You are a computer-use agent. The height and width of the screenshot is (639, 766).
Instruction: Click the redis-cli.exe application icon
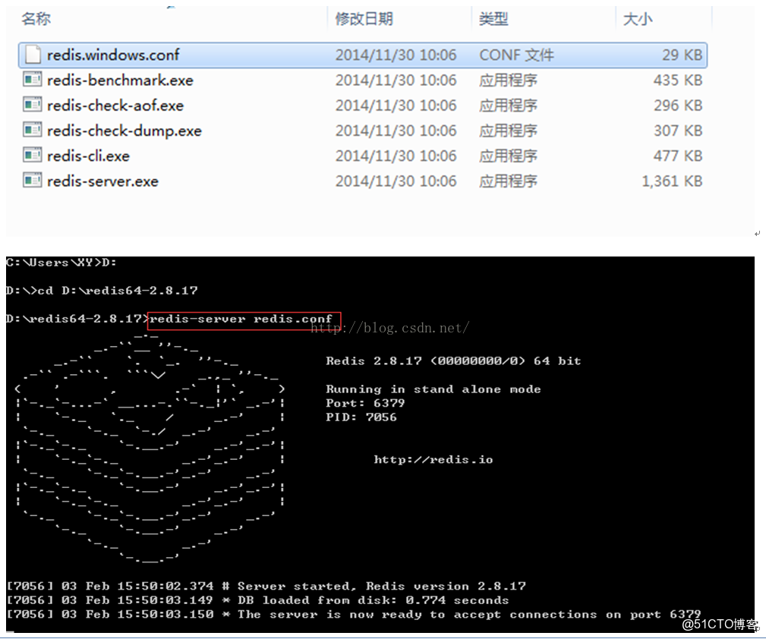point(32,155)
